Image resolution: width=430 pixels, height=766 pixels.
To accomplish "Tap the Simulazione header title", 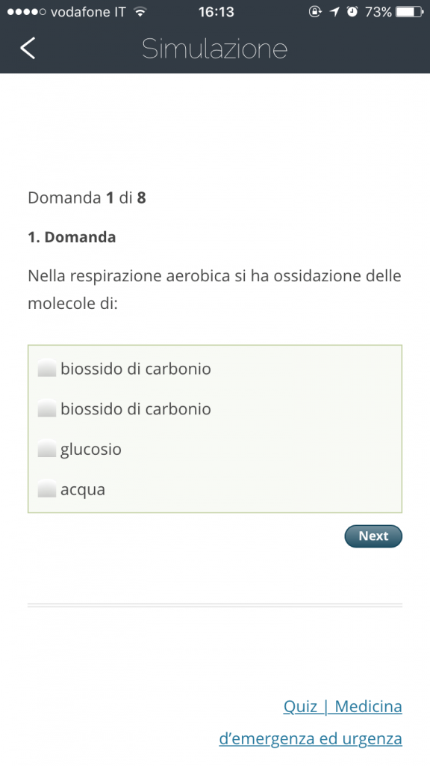I will (x=214, y=49).
